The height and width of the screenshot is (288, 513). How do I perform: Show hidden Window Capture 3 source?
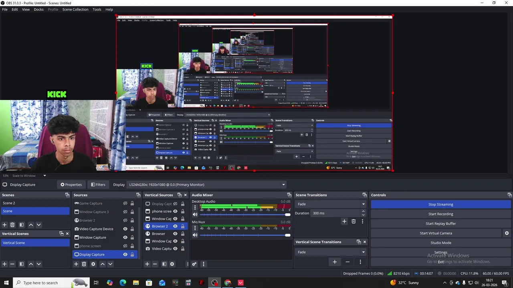[x=125, y=212]
